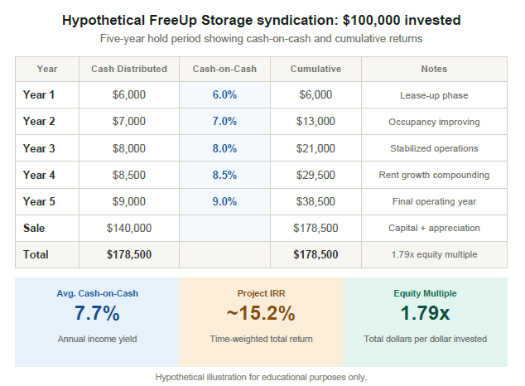Viewport: 525px width, 386px height.
Task: Click the '9.0%' cash-on-cash value
Action: (x=224, y=201)
